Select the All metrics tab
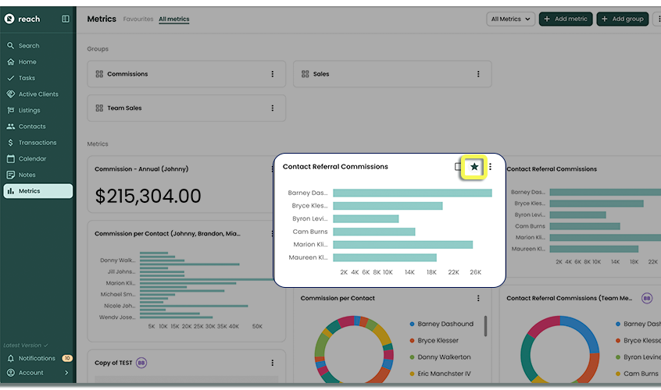Image resolution: width=661 pixels, height=390 pixels. point(173,19)
